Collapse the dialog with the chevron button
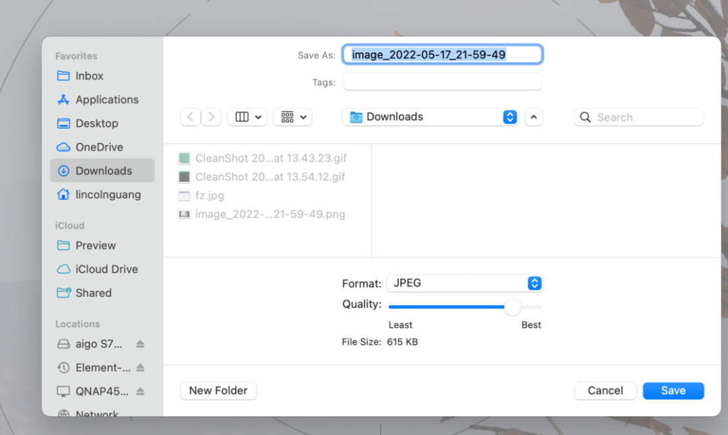Screen dimensions: 728x435 coord(534,117)
